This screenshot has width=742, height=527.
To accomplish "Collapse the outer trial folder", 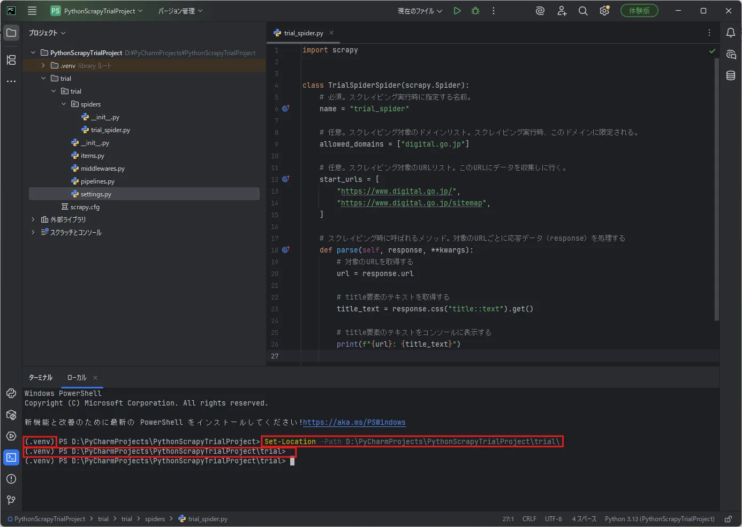I will [x=43, y=78].
